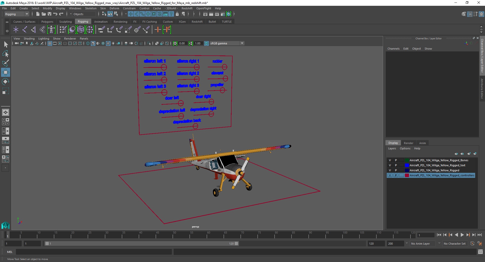The width and height of the screenshot is (485, 262).
Task: Click the Create Locator shelf icon
Action: tap(16, 30)
